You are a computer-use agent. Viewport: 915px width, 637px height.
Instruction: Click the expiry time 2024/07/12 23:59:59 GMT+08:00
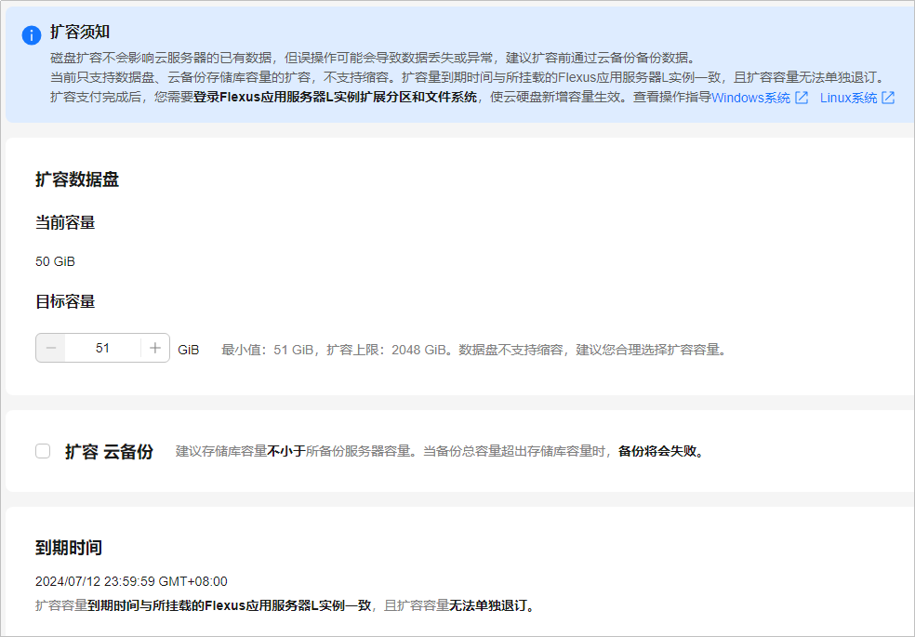(131, 581)
